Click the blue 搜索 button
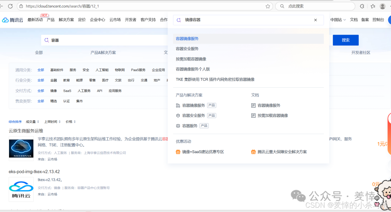Image resolution: width=391 pixels, height=212 pixels. coord(346,40)
